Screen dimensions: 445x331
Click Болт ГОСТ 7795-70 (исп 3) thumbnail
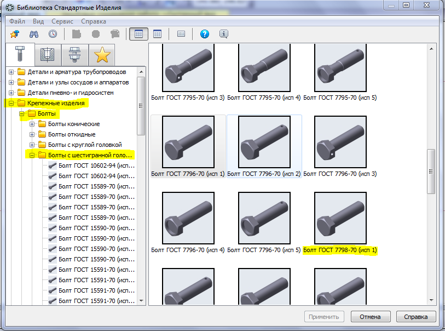coord(188,67)
